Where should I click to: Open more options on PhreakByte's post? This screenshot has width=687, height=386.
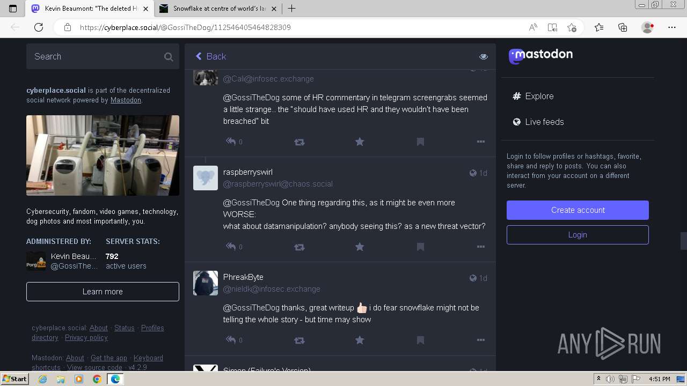(x=481, y=340)
